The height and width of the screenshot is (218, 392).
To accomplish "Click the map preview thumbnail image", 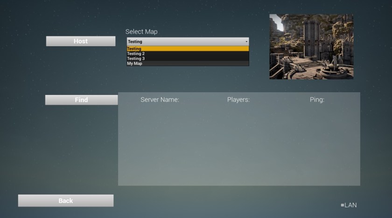I will 311,46.
